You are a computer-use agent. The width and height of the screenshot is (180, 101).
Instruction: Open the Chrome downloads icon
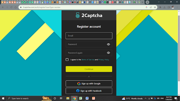click(x=164, y=7)
